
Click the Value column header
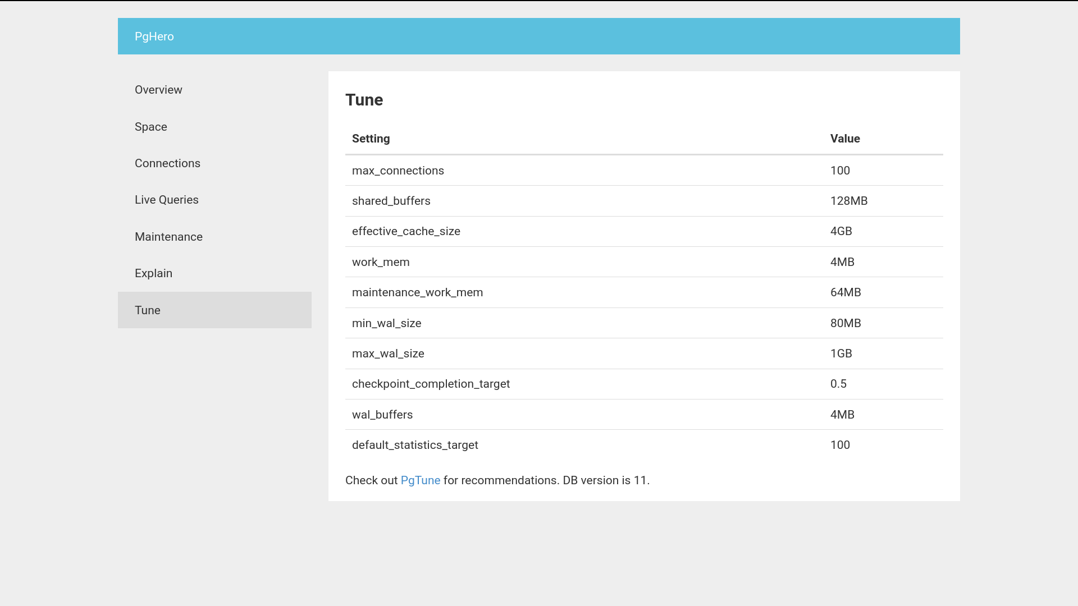pyautogui.click(x=844, y=139)
